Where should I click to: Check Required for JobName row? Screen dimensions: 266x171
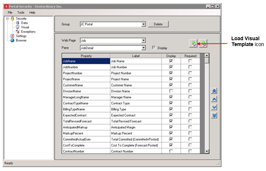tap(190, 61)
